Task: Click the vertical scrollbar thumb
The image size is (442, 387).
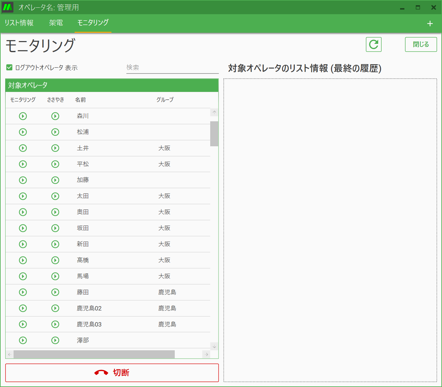Action: [214, 134]
